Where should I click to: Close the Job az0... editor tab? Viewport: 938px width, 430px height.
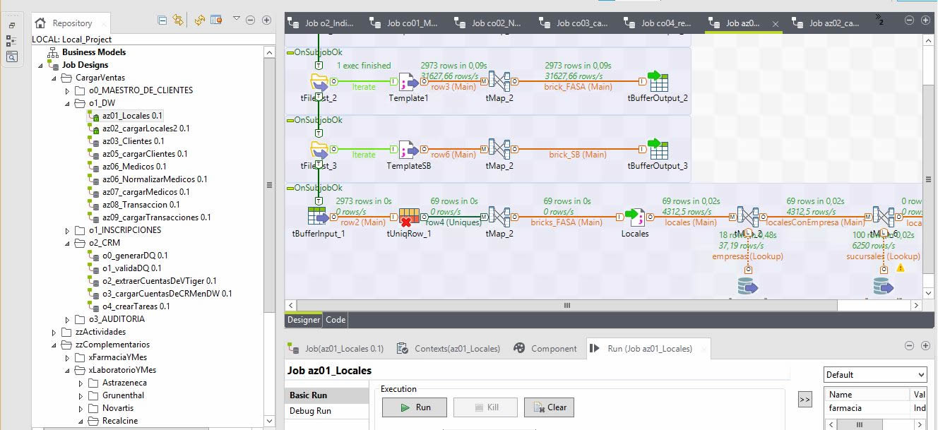(x=776, y=23)
